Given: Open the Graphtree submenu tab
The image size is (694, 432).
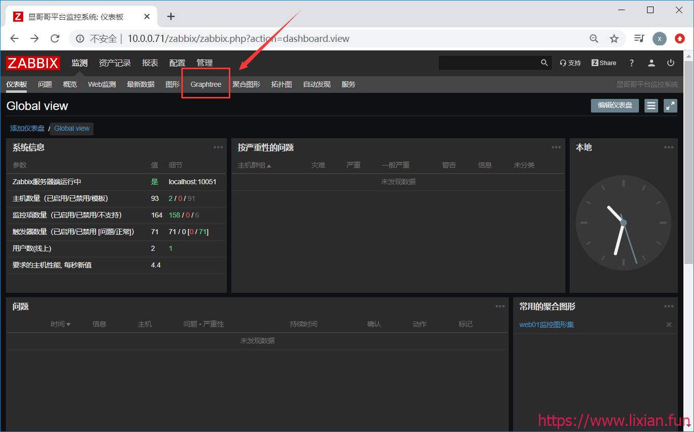Looking at the screenshot, I should (x=206, y=84).
